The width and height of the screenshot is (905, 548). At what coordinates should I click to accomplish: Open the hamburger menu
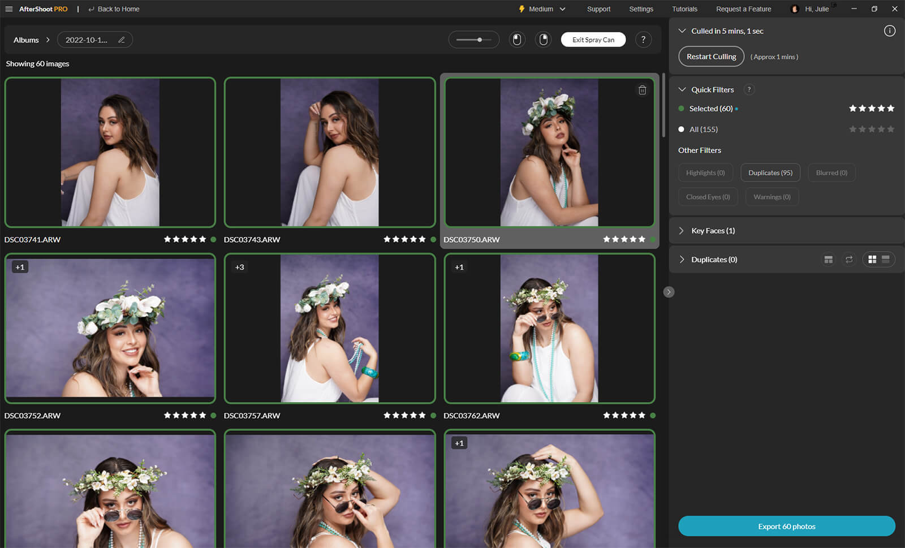[x=8, y=9]
